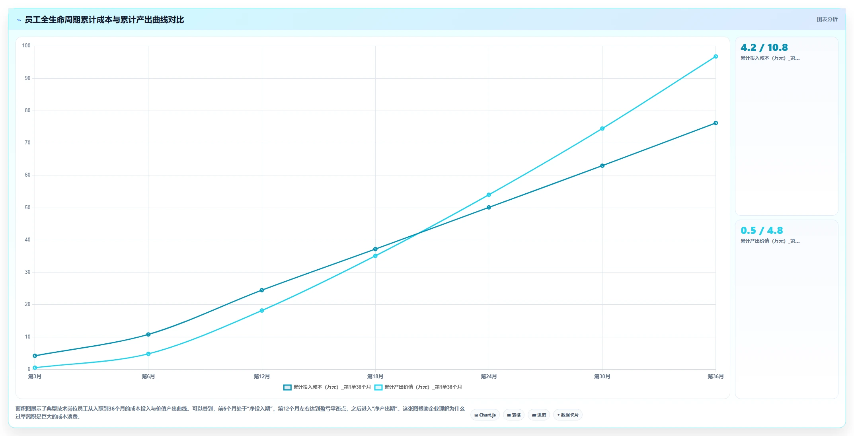The image size is (854, 436).
Task: Toggle the 累计产出价值 legend label
Action: pos(423,387)
